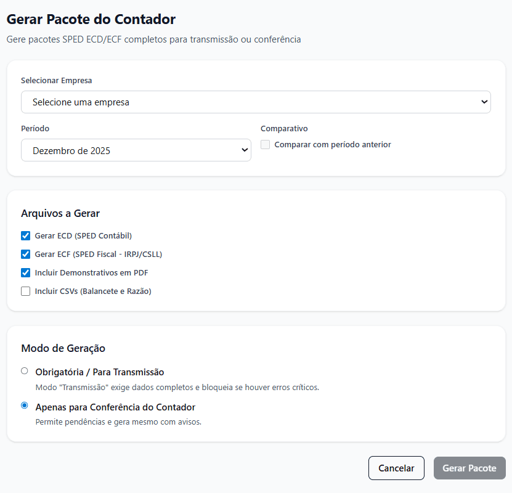Click the 'Selecionar Empresa' field label

(x=57, y=81)
